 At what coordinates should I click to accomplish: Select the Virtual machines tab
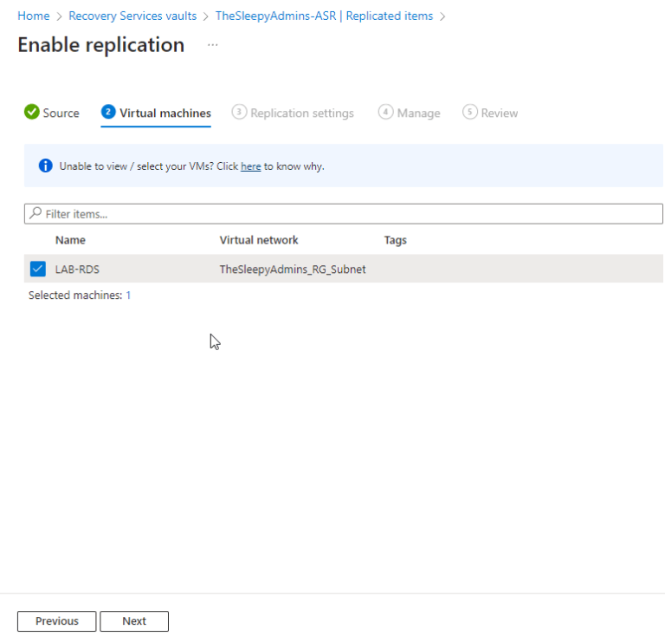(165, 113)
